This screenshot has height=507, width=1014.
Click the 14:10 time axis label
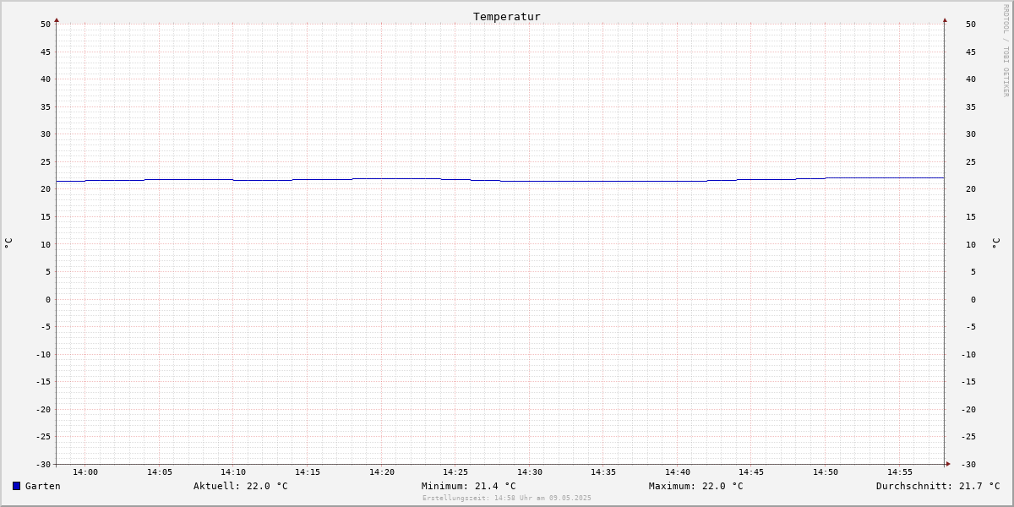(x=233, y=472)
